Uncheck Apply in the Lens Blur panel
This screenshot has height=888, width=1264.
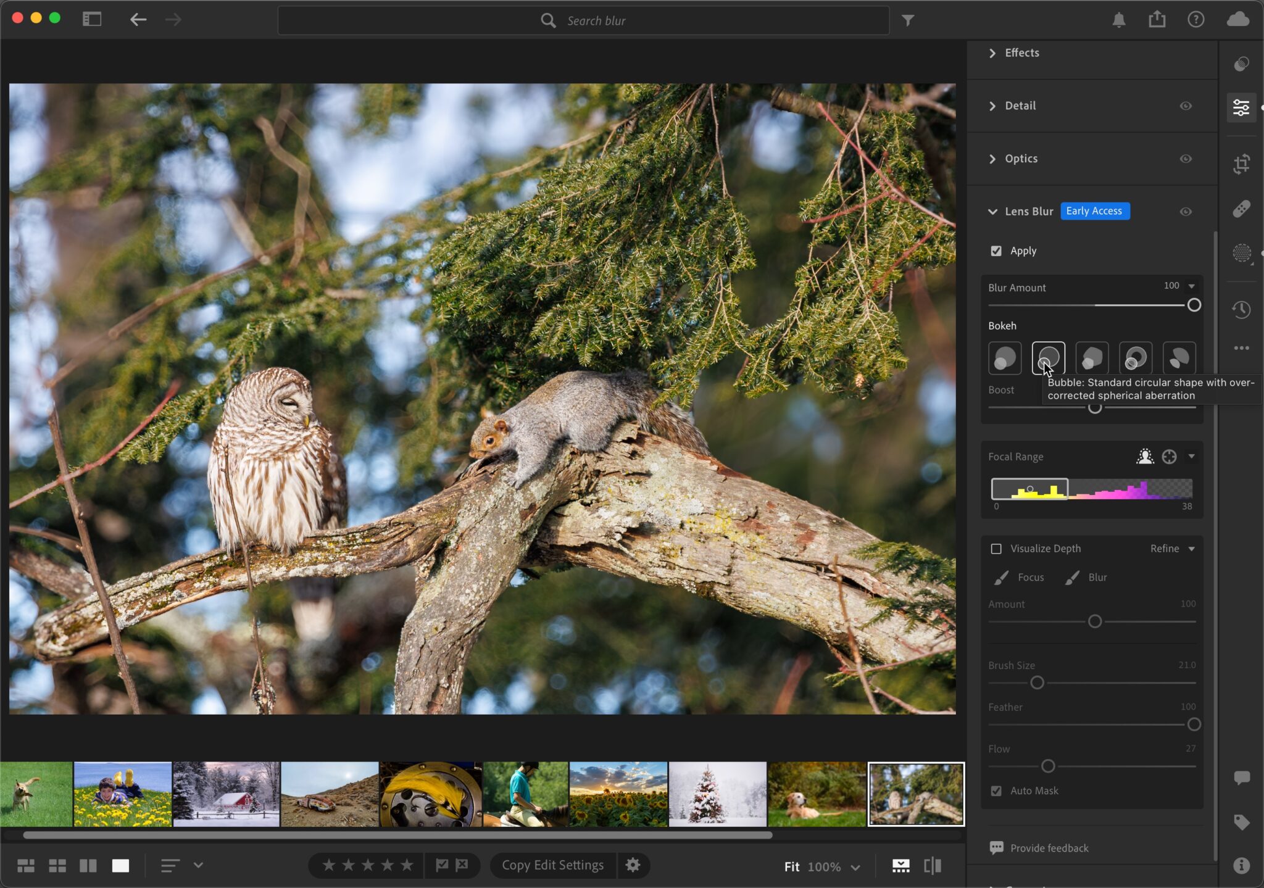point(997,251)
